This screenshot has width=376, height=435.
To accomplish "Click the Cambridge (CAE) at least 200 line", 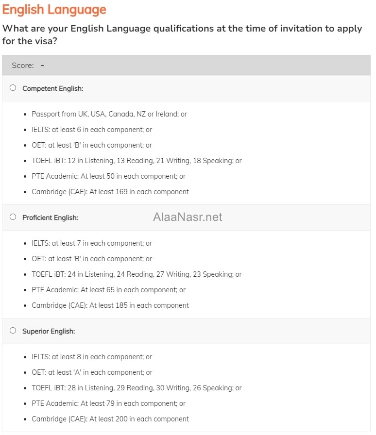I will click(110, 419).
